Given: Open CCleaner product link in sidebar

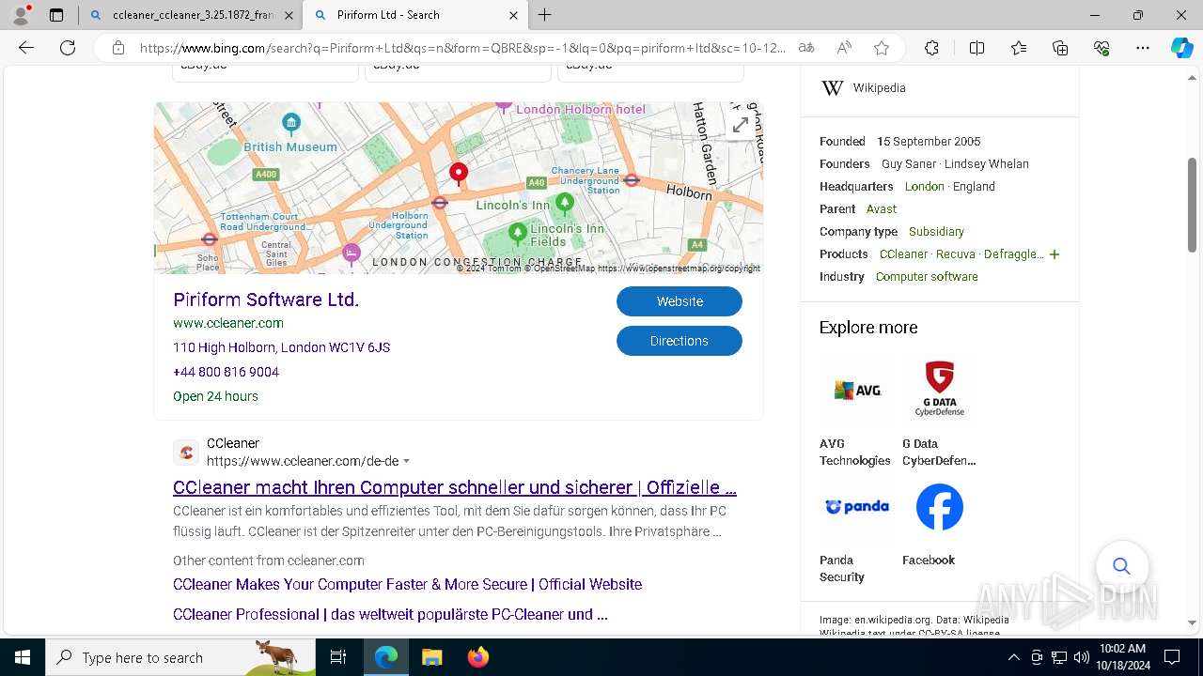Looking at the screenshot, I should pos(903,253).
